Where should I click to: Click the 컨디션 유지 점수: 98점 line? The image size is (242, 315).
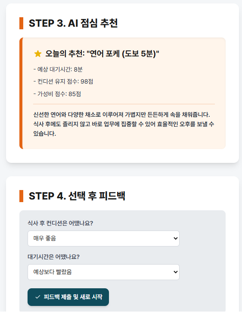pos(63,81)
